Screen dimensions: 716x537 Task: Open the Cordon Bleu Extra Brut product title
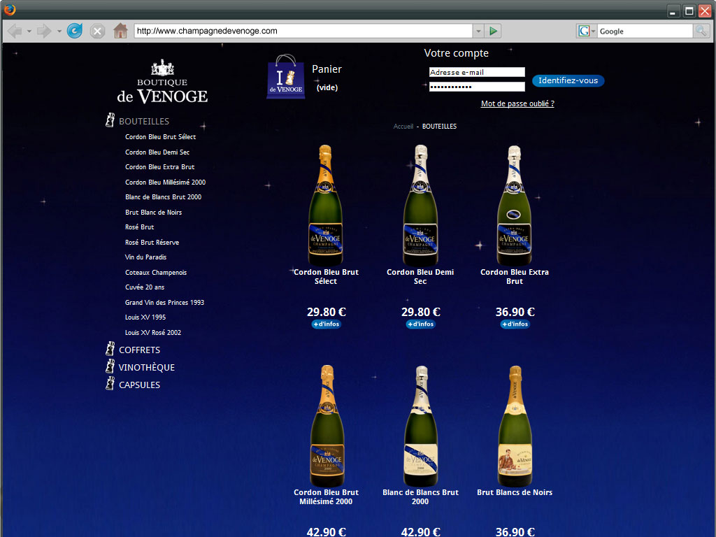[x=515, y=277]
